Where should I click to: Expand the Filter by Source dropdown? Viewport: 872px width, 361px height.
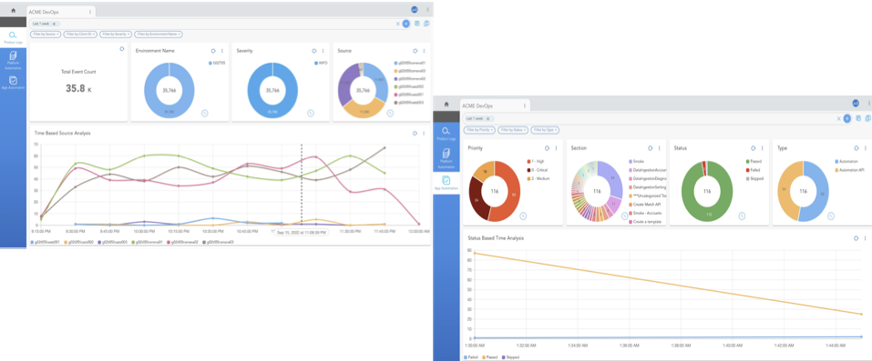point(45,35)
